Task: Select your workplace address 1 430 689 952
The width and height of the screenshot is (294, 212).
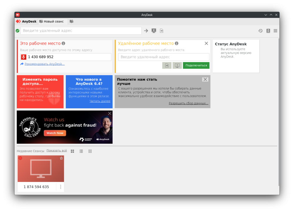Action: click(41, 57)
